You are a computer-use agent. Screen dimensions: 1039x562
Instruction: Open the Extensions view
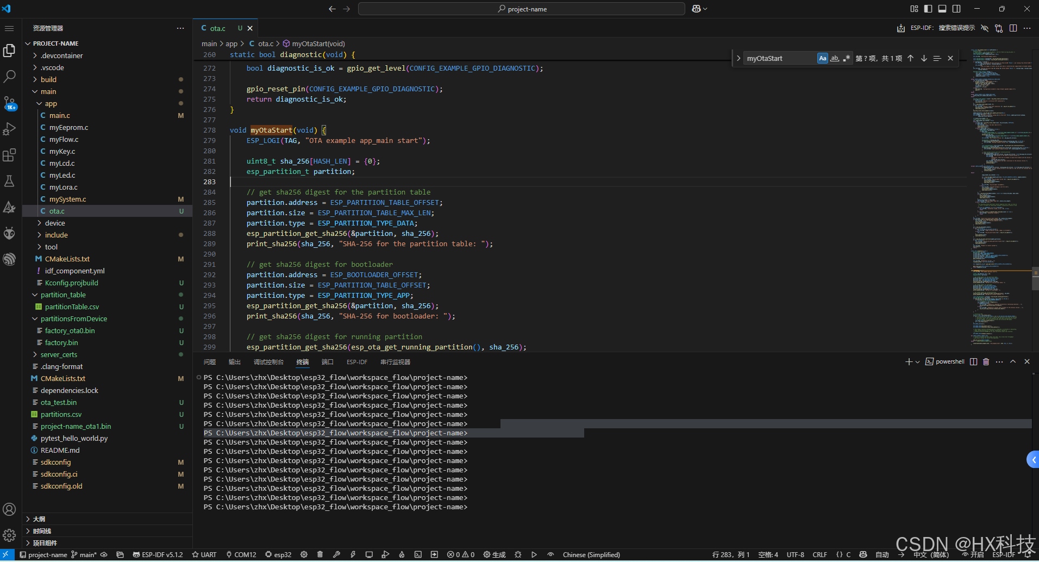tap(9, 155)
